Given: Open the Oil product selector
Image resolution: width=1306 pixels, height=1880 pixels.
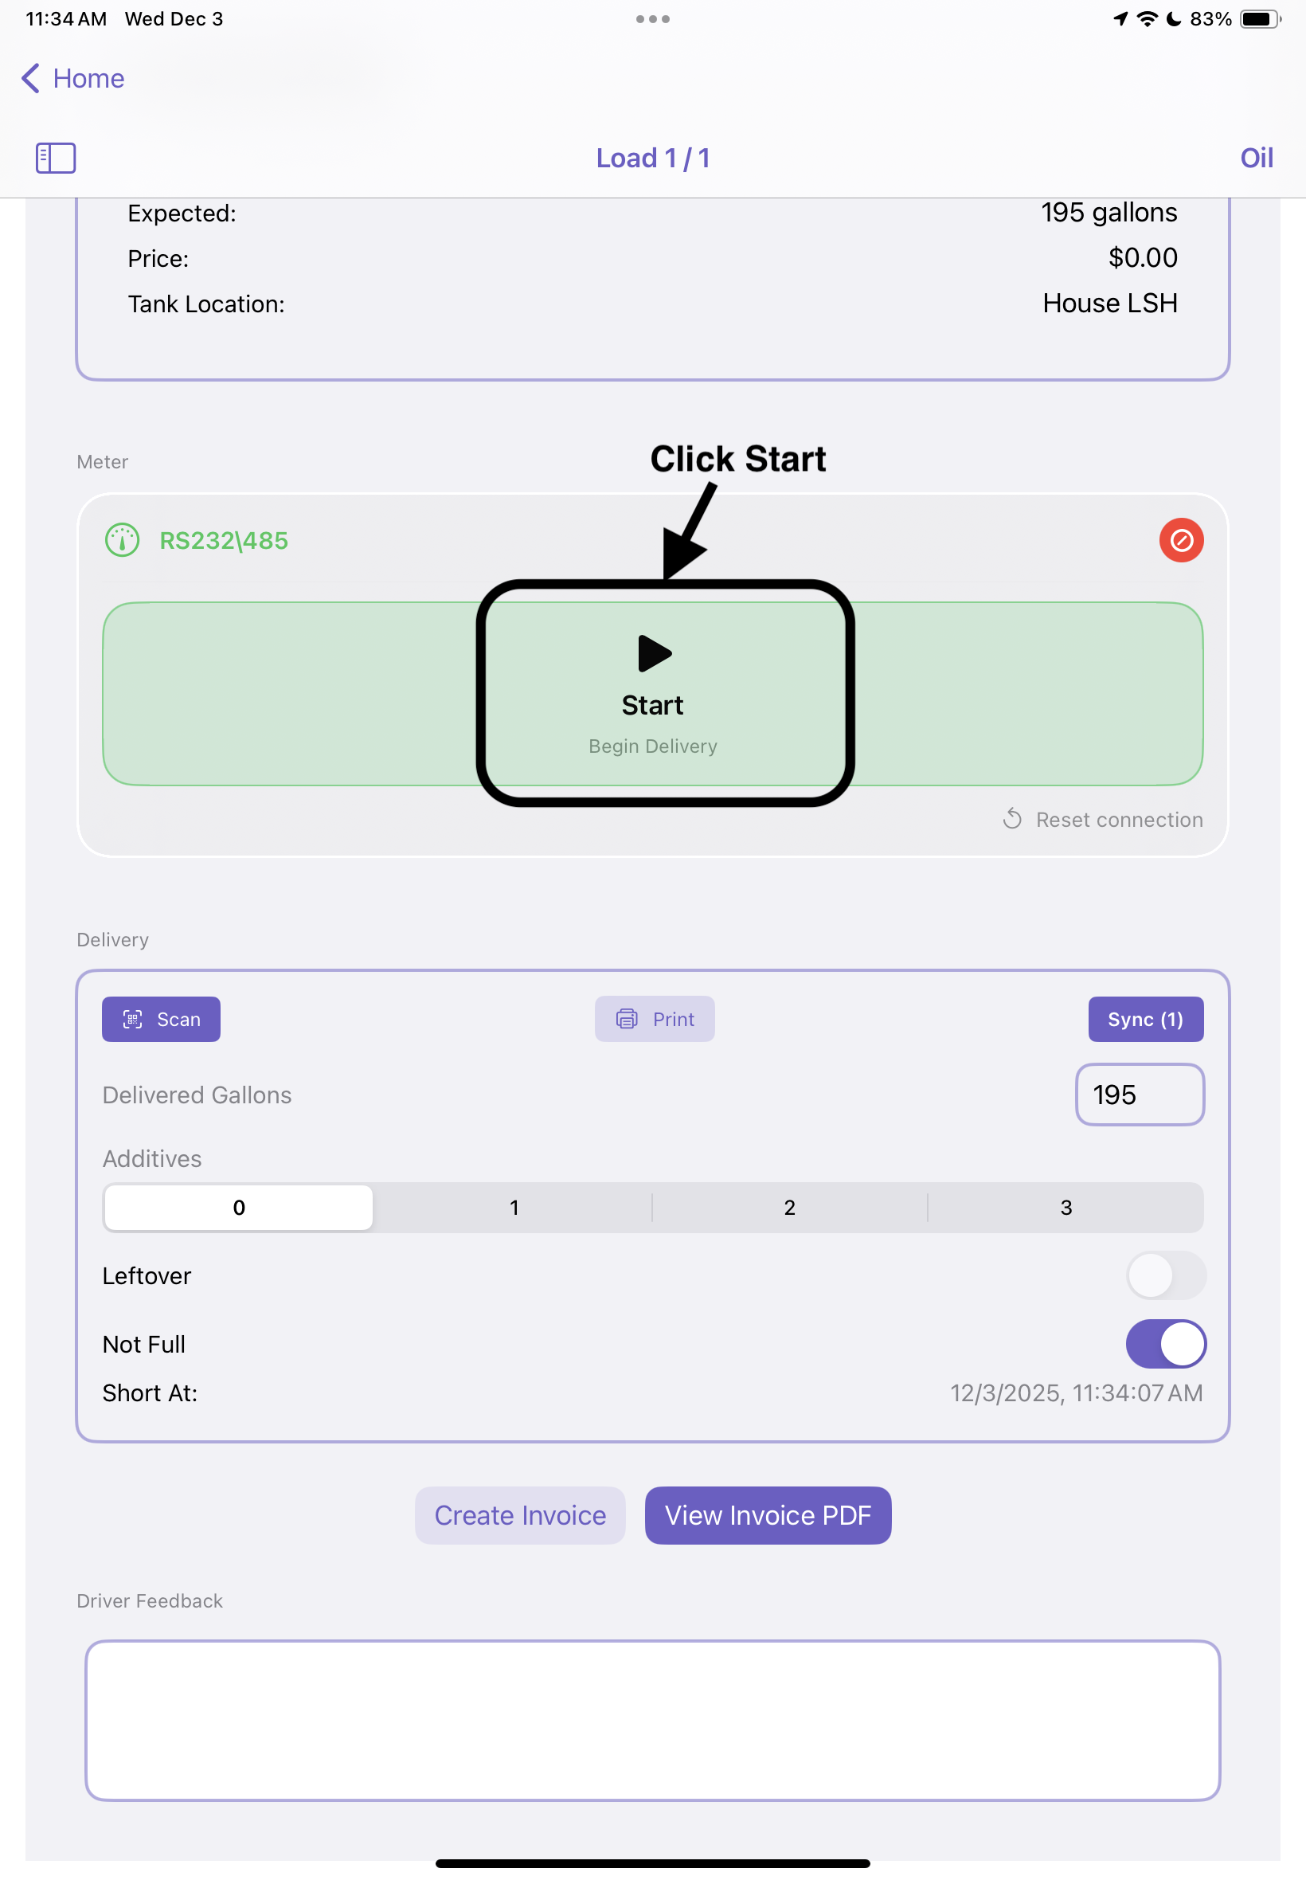Looking at the screenshot, I should (1256, 158).
